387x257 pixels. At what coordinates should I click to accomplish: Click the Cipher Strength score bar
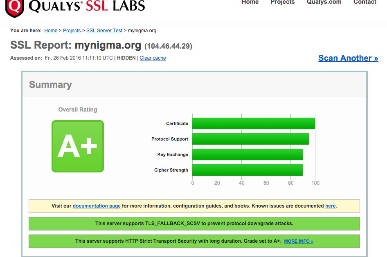pyautogui.click(x=248, y=170)
